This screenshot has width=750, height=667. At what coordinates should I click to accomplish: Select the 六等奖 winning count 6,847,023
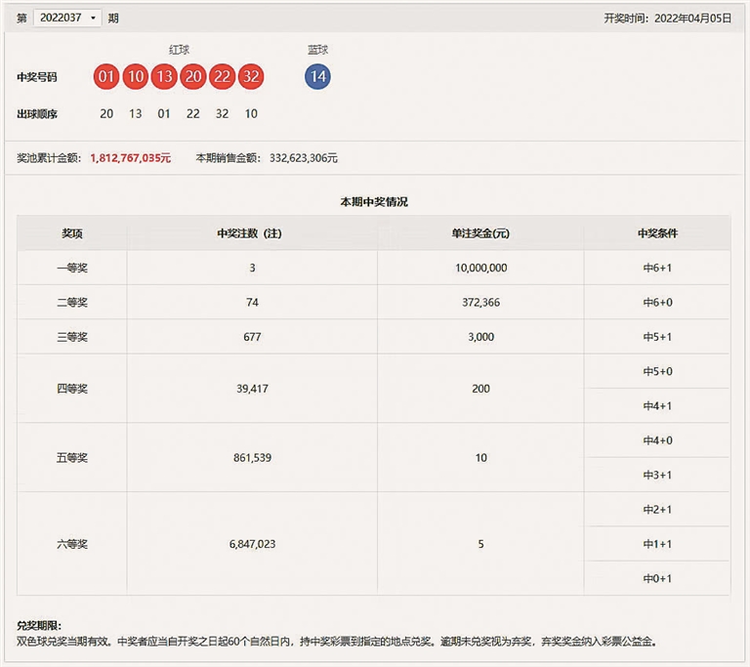(x=251, y=544)
